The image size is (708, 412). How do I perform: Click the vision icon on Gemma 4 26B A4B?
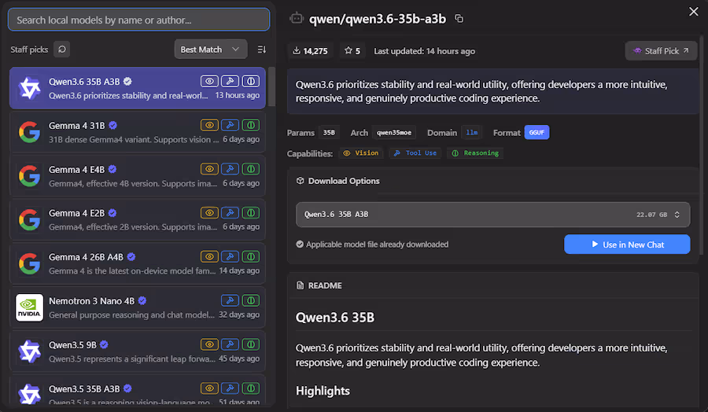[x=209, y=256]
